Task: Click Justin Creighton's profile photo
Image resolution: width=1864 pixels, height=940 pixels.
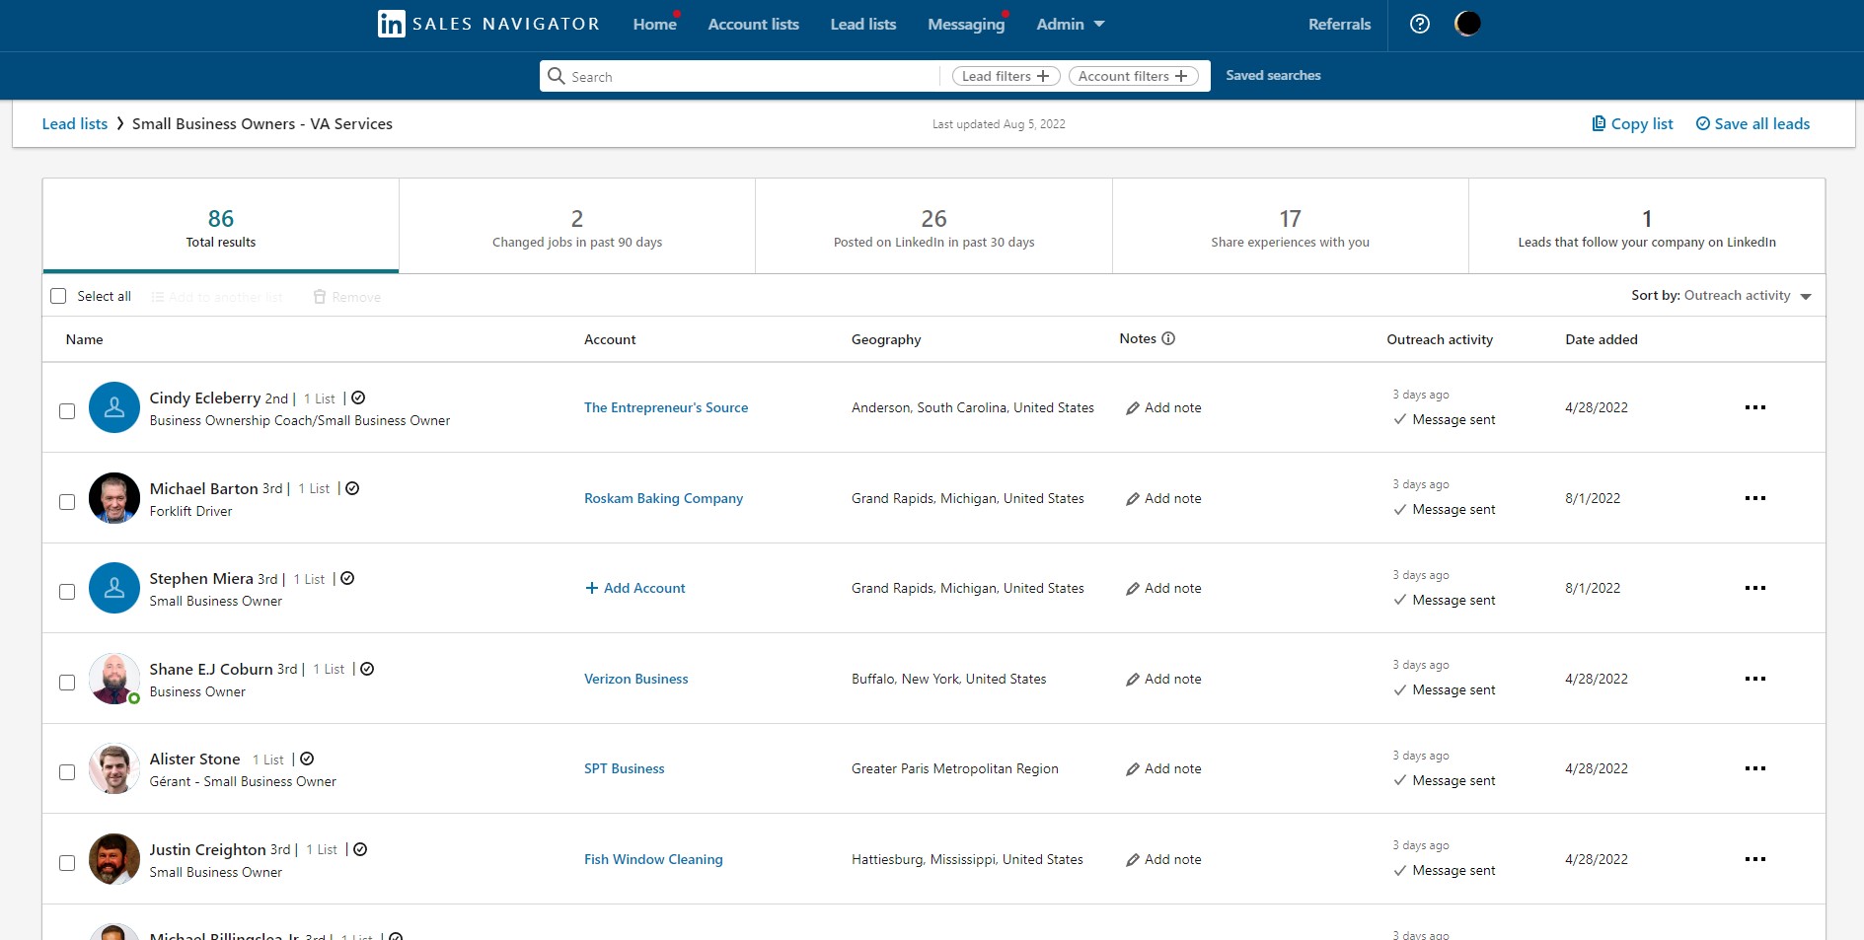Action: pyautogui.click(x=114, y=859)
